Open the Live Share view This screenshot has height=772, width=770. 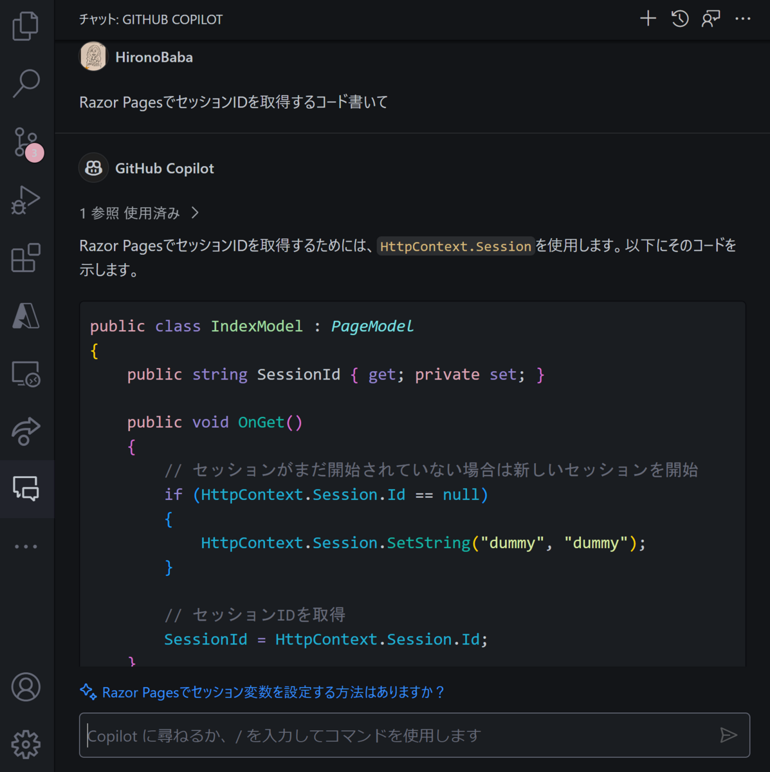(x=26, y=431)
